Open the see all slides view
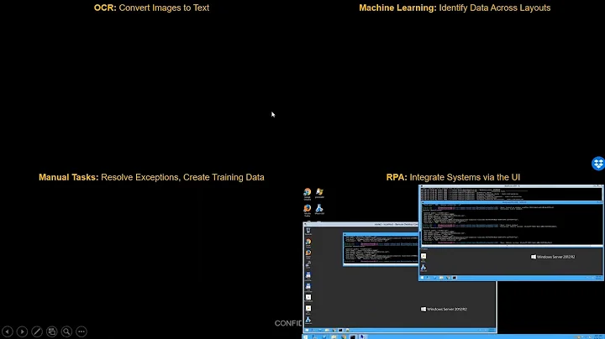The height and width of the screenshot is (339, 605). (52, 331)
